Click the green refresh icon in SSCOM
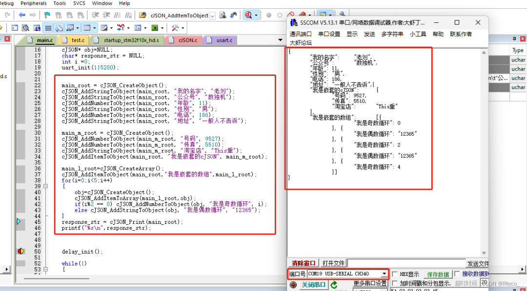 334,285
